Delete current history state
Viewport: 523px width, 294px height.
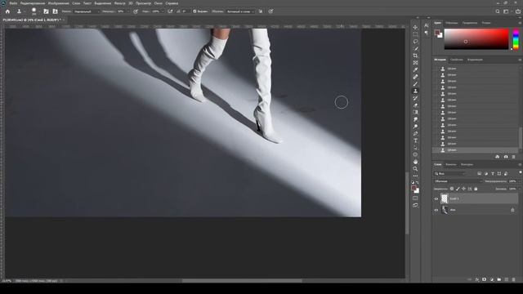point(514,157)
